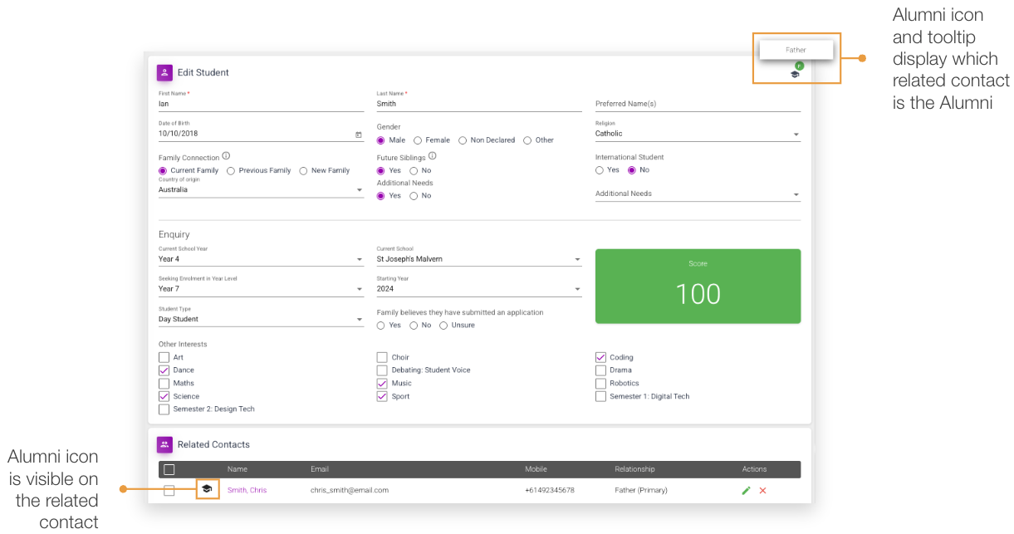Image resolution: width=1014 pixels, height=534 pixels.
Task: Click the Family Connection info icon
Action: click(226, 156)
